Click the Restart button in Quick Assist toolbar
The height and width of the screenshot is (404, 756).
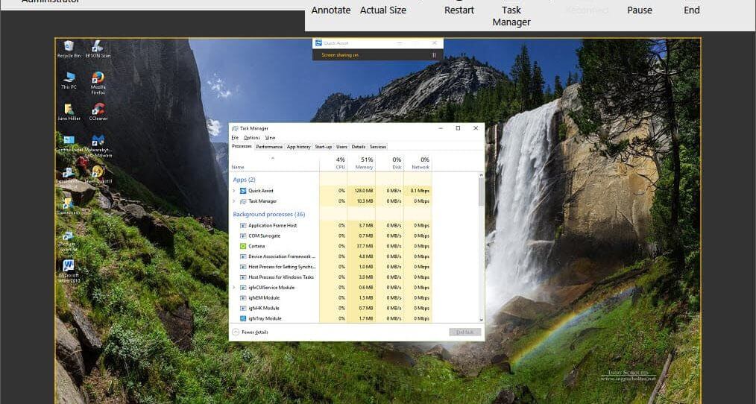459,10
